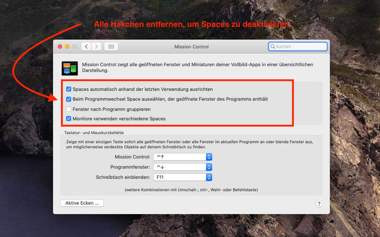
Task: Minimize window with the yellow button
Action: pos(67,47)
